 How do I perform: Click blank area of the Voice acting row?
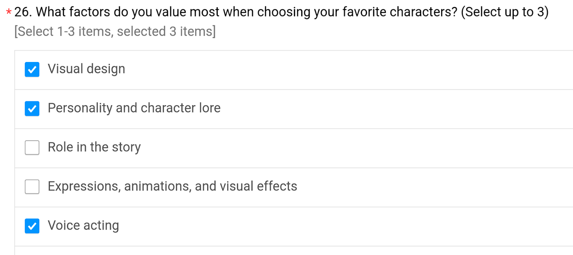(345, 226)
